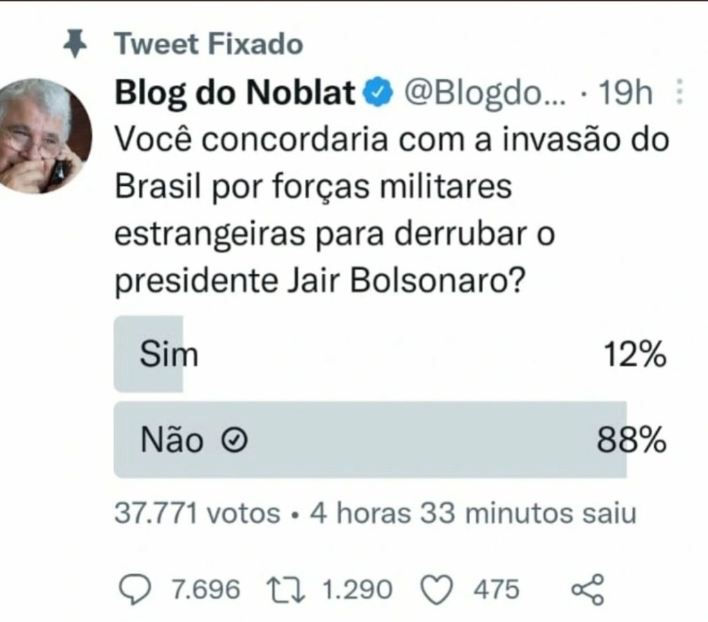Click the pinned tweet pushpin icon

[x=75, y=44]
